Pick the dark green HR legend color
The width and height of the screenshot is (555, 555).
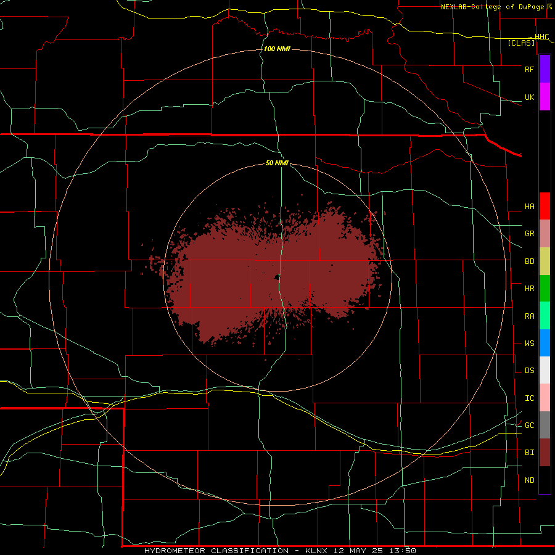click(x=545, y=289)
